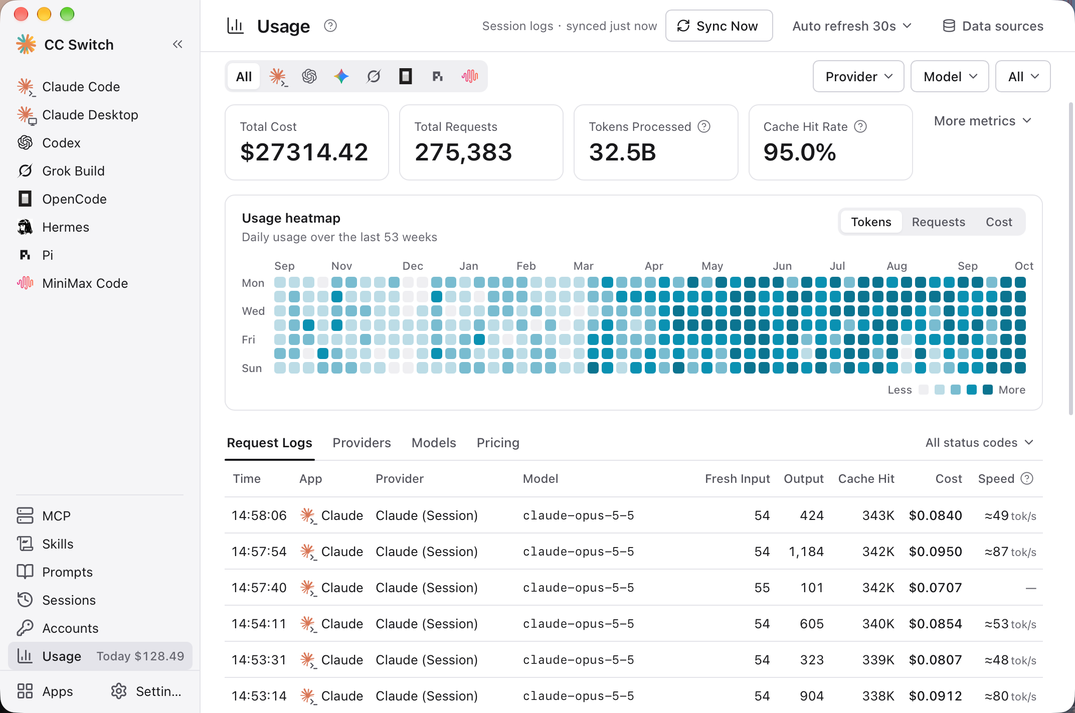Filter usage by Gemini sparkle icon

click(341, 77)
